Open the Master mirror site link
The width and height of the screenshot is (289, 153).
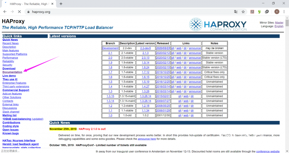pos(279,23)
